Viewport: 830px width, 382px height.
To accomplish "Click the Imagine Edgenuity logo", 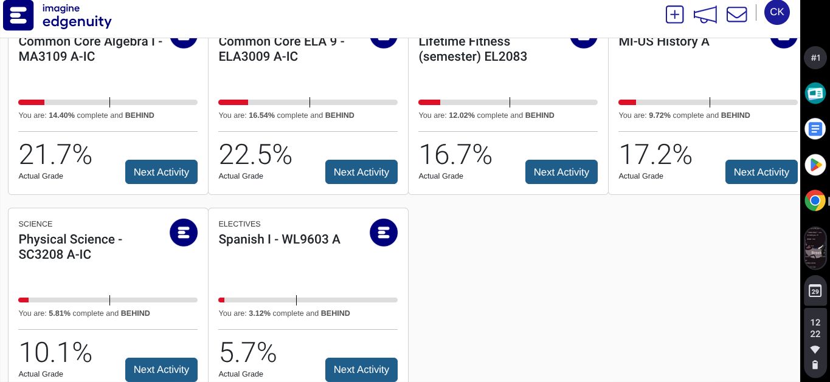I will pyautogui.click(x=58, y=16).
